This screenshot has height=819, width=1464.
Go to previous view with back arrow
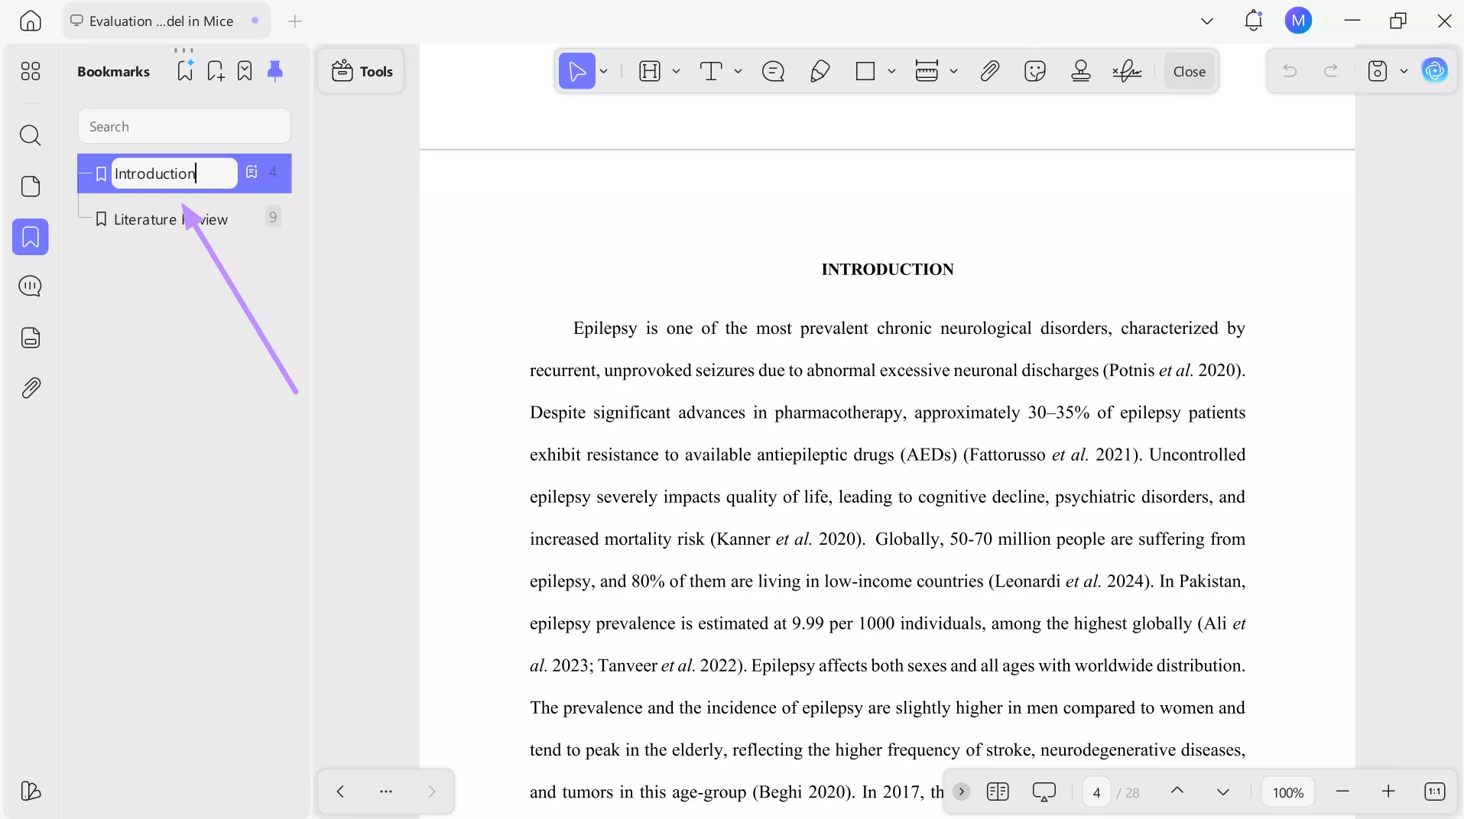[340, 791]
